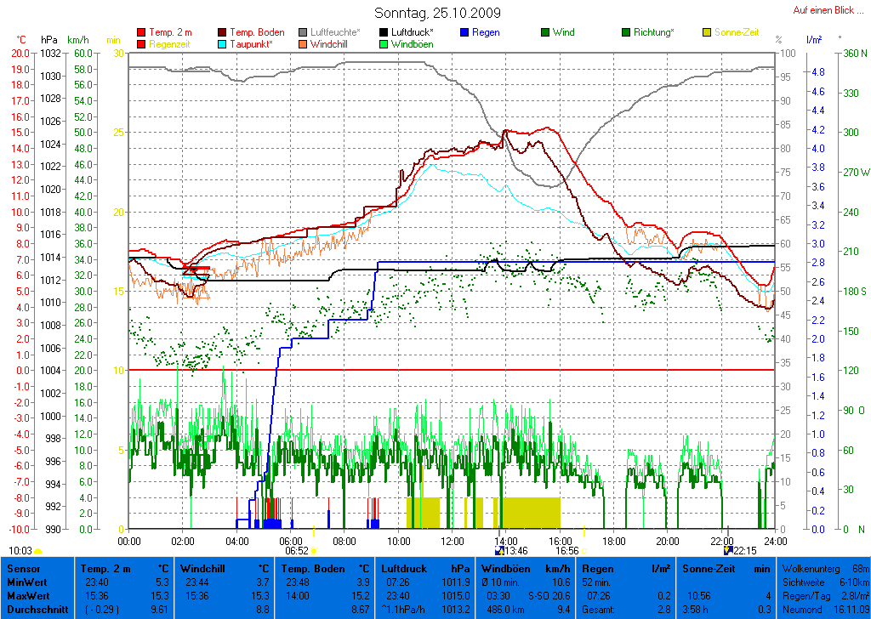Click the moonset icon beside 22:15
The height and width of the screenshot is (619, 871).
pos(726,551)
